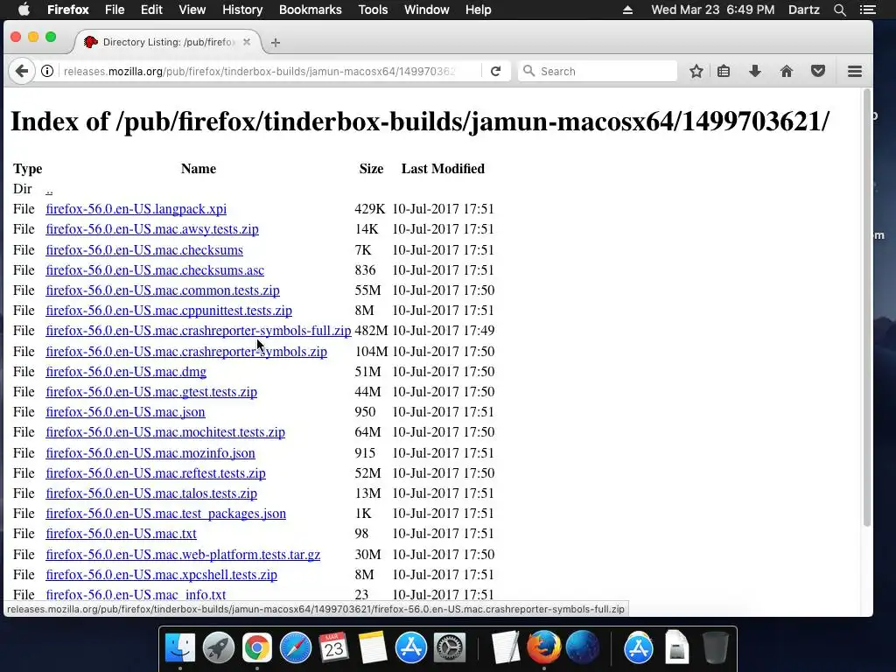Save page to Pocket icon
This screenshot has width=896, height=672.
click(818, 71)
